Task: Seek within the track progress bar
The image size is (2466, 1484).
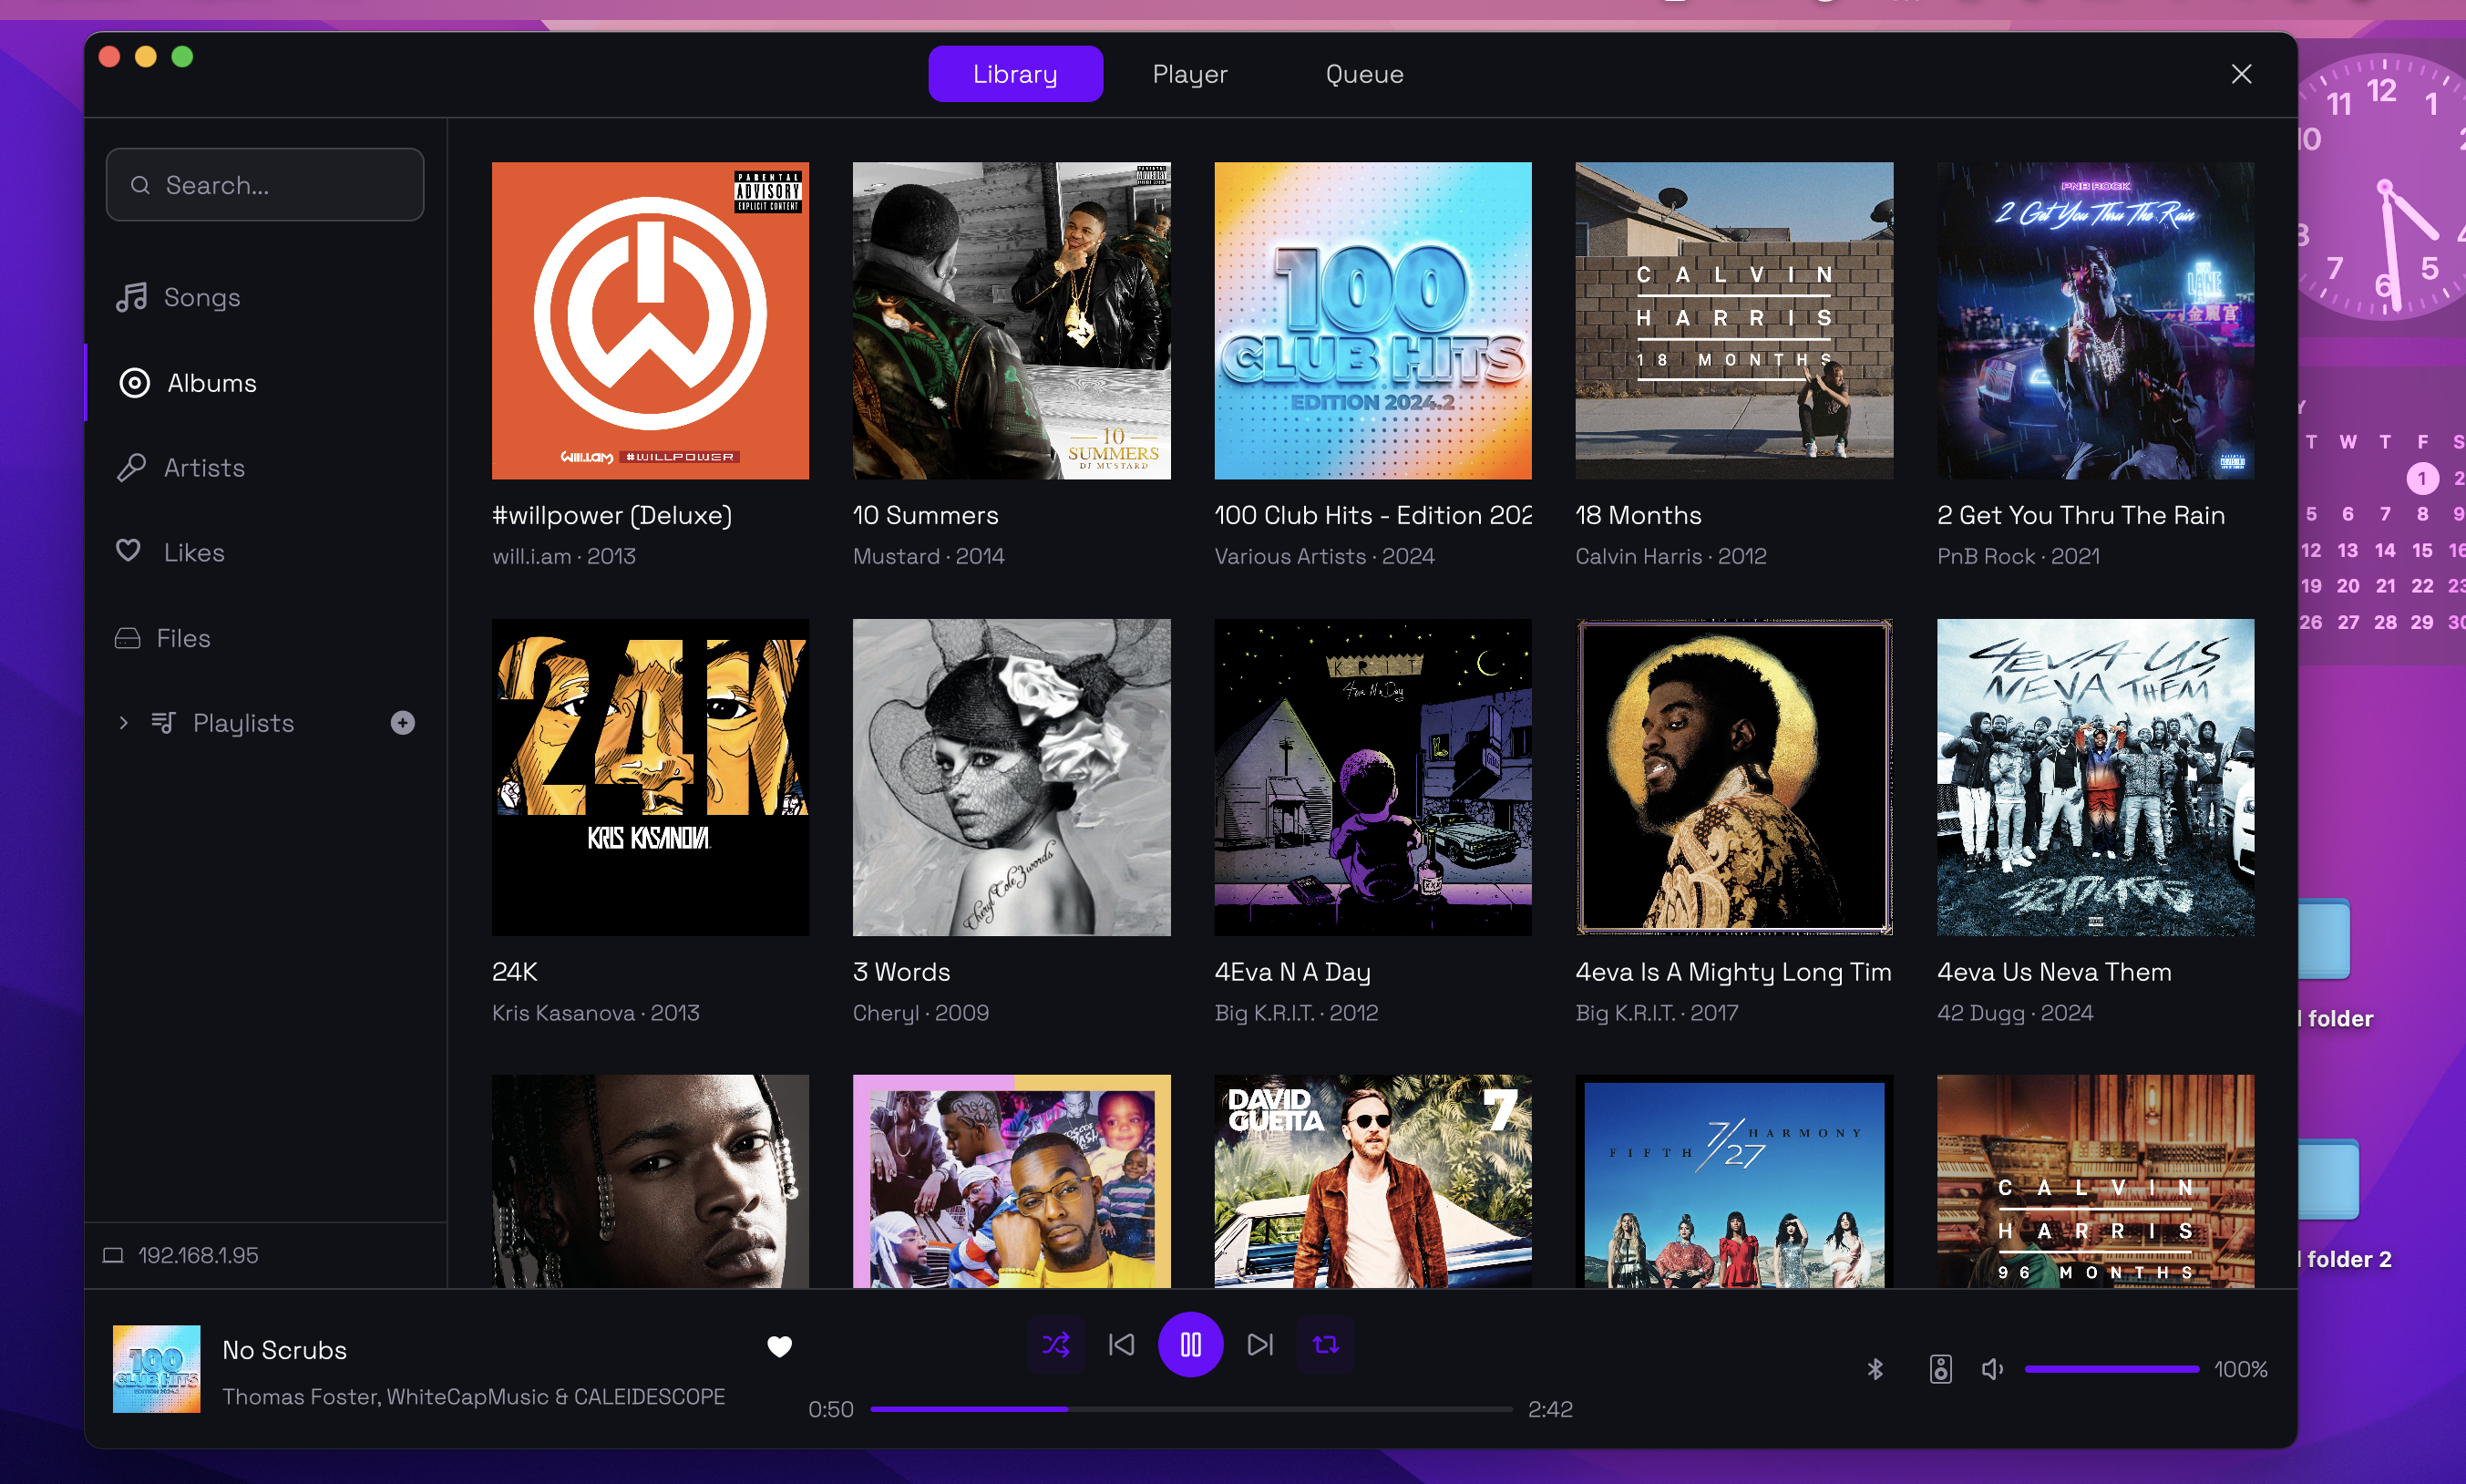Action: click(1191, 1409)
